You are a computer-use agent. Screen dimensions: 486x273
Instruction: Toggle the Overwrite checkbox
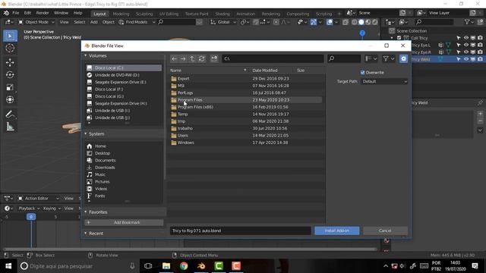click(363, 73)
